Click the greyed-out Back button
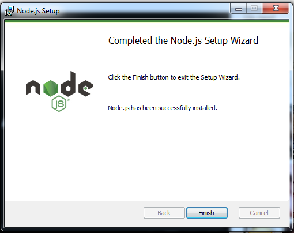The image size is (294, 233). pos(164,213)
